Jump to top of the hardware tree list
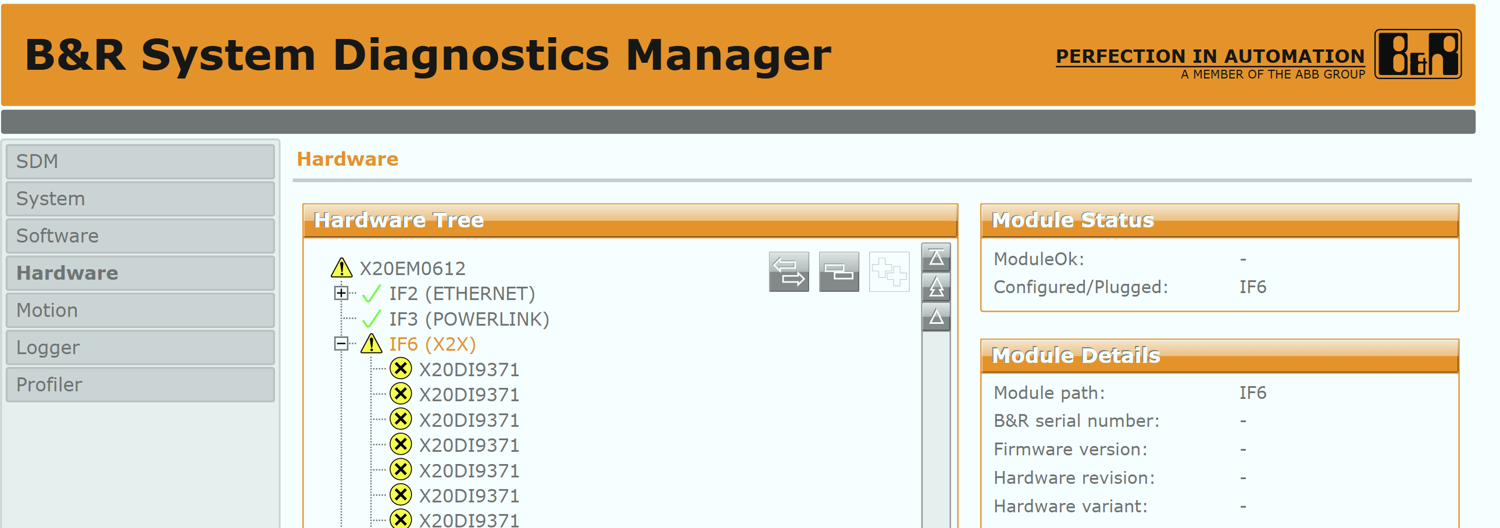The height and width of the screenshot is (528, 1500). [x=935, y=257]
